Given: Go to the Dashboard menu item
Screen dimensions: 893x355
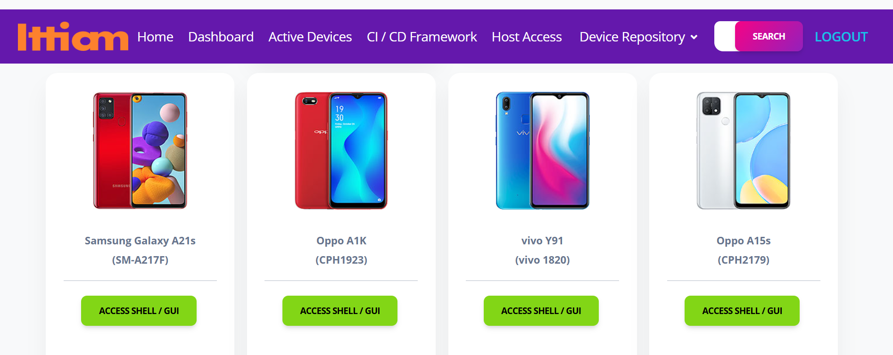Looking at the screenshot, I should tap(221, 37).
